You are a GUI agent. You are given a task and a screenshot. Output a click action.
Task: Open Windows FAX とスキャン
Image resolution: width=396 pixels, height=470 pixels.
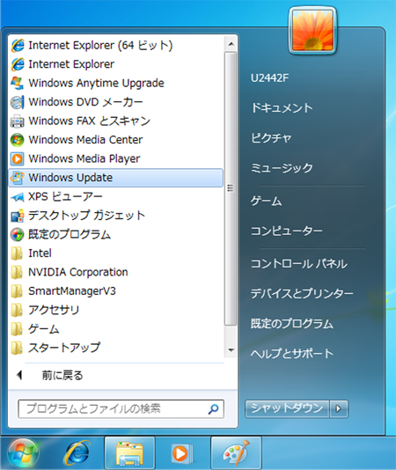click(115, 121)
